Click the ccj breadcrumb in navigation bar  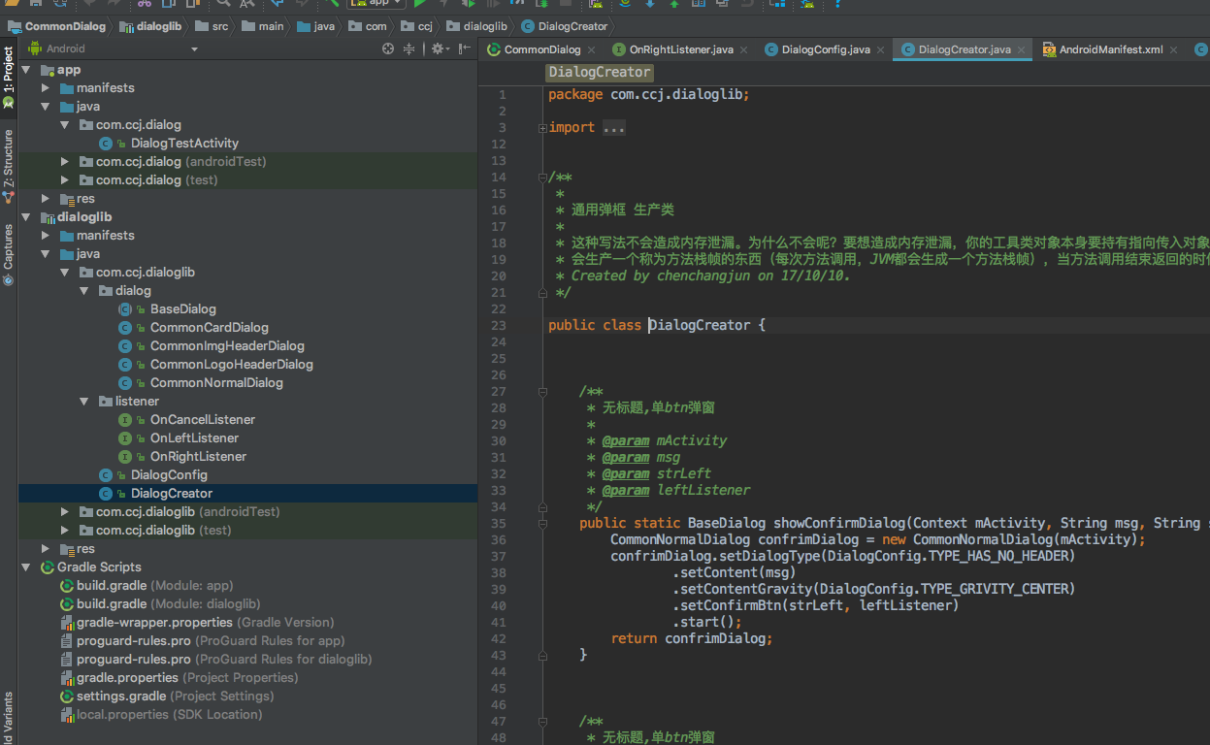pyautogui.click(x=417, y=26)
